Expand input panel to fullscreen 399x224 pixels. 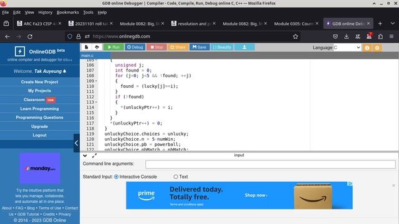94,156
